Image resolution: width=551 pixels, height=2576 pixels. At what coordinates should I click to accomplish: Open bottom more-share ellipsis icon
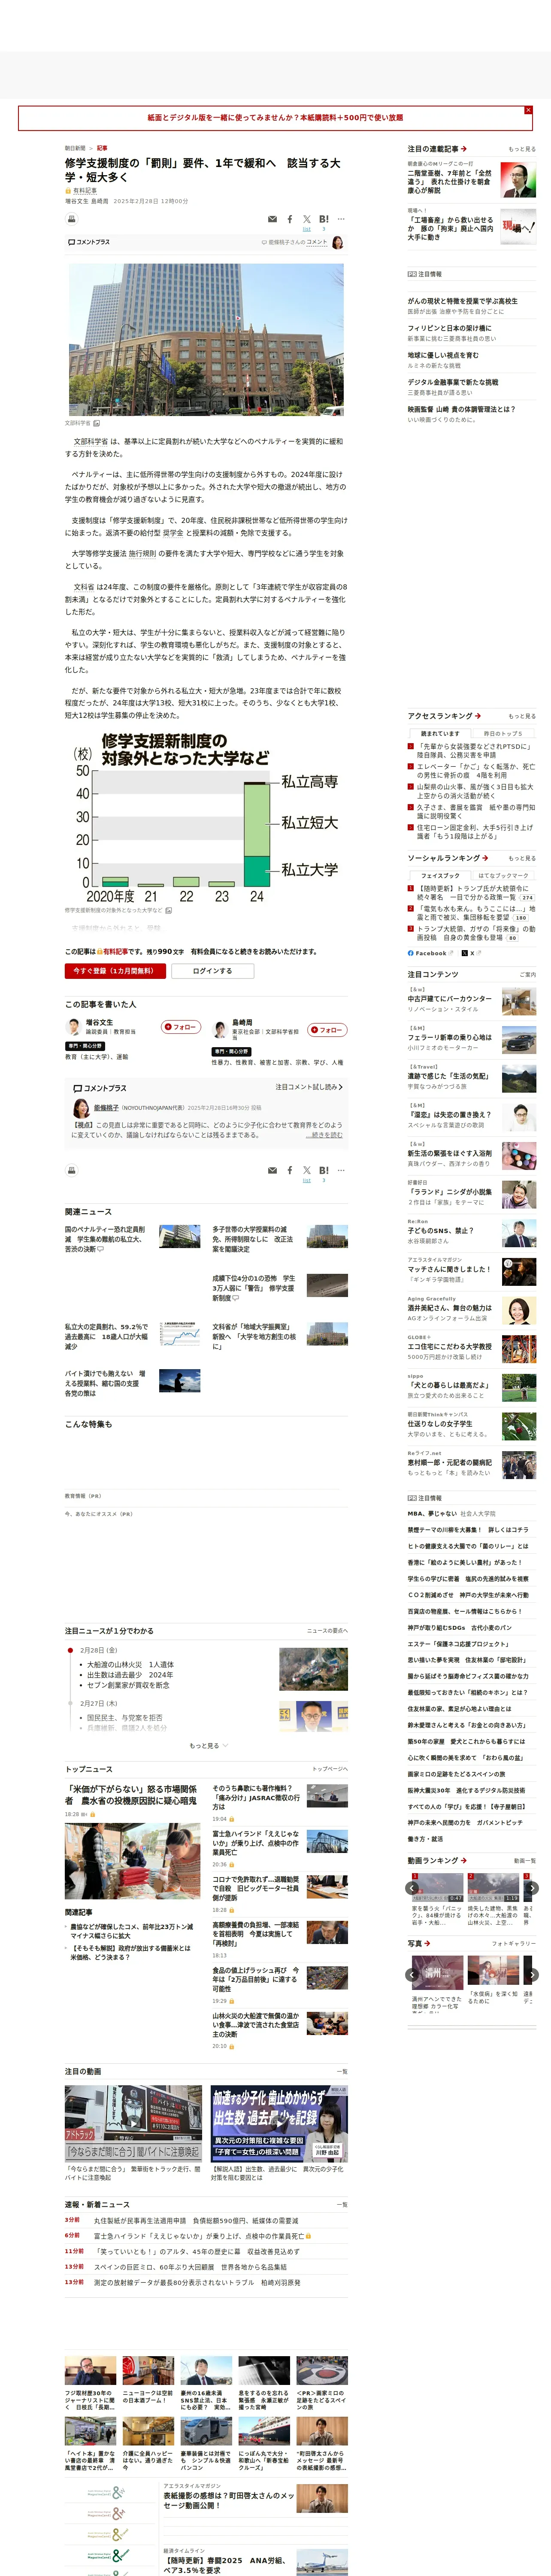click(341, 1170)
